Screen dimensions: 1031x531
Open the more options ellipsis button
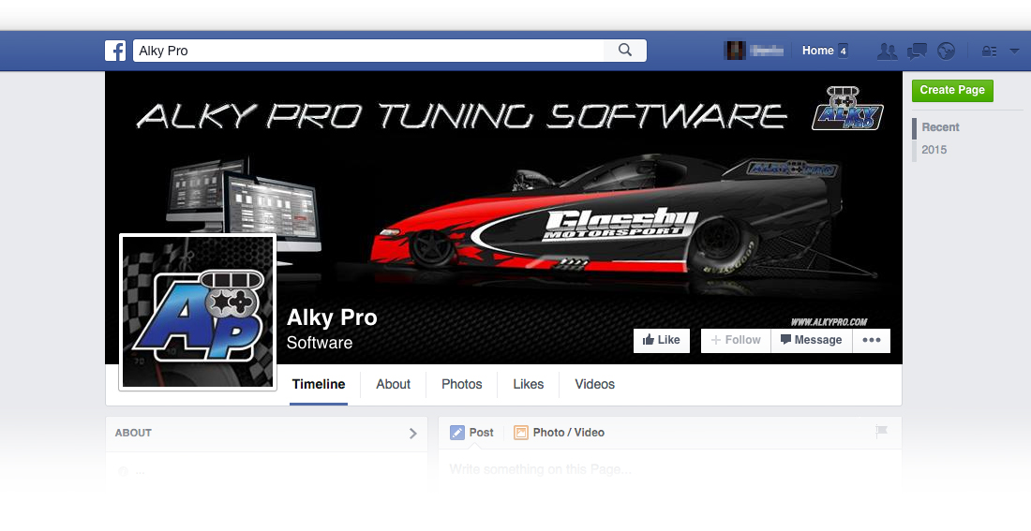point(872,340)
